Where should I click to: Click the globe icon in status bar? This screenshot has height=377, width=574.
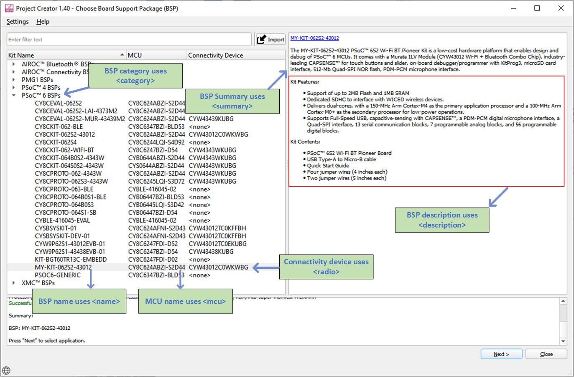(6, 370)
